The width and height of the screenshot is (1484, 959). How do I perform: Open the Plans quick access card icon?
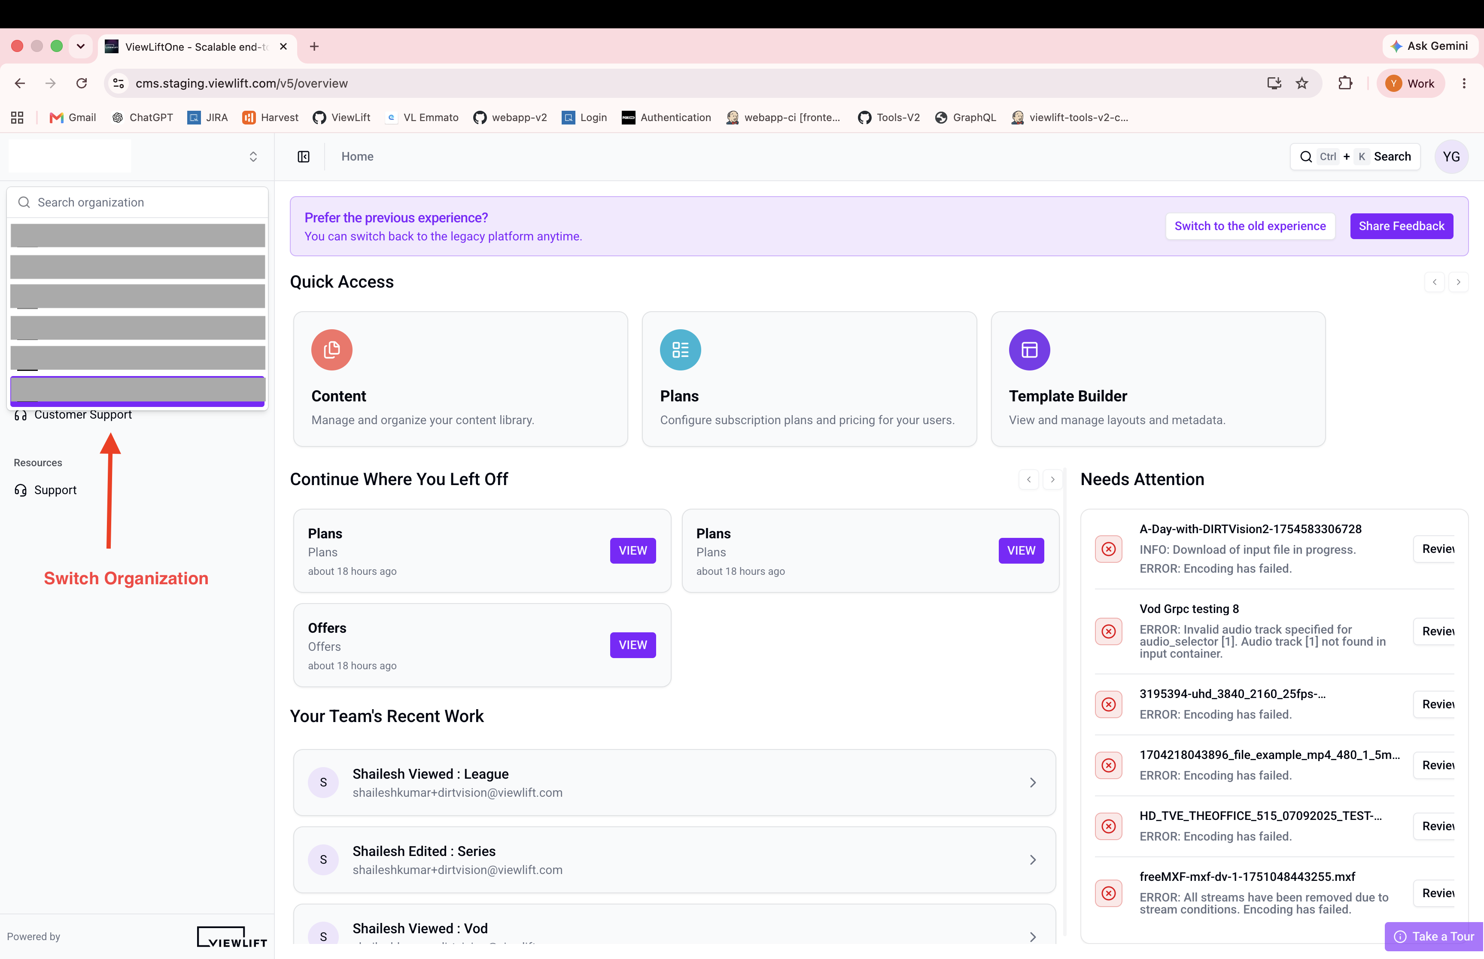click(x=680, y=350)
